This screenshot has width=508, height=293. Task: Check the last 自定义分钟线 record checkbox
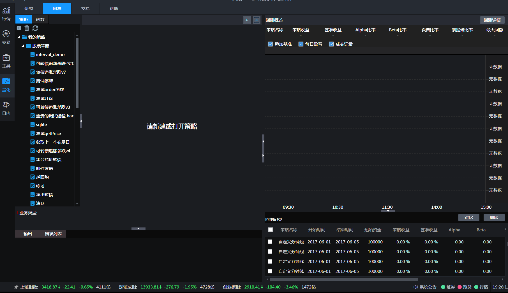pyautogui.click(x=270, y=271)
